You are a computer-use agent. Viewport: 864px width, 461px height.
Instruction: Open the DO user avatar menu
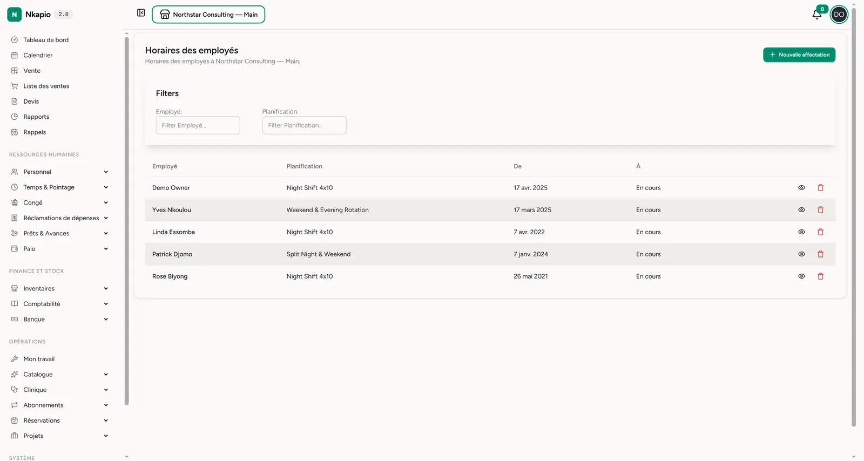coord(839,15)
